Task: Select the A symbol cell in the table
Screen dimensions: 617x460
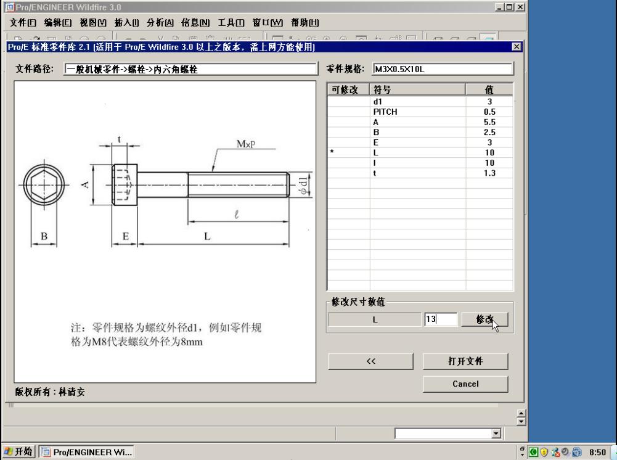Action: tap(417, 122)
